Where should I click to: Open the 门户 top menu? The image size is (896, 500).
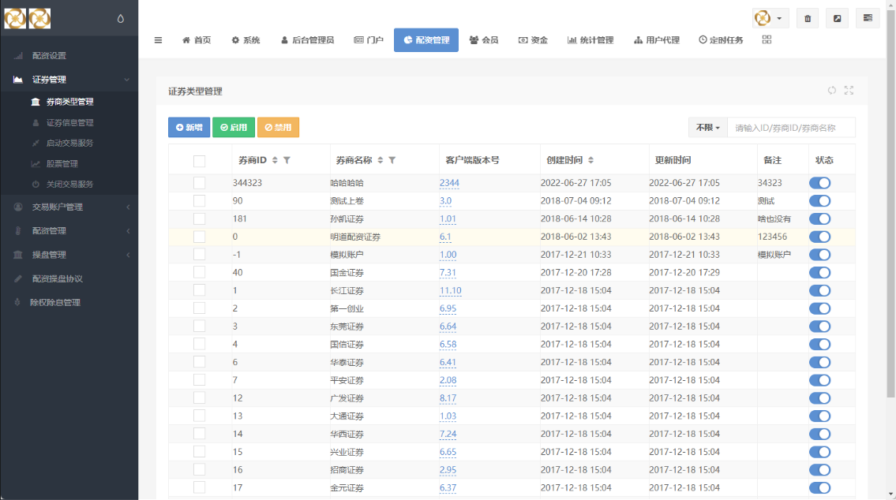[369, 40]
